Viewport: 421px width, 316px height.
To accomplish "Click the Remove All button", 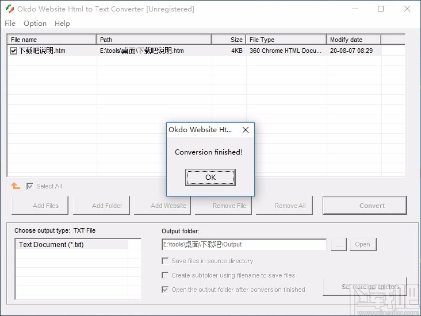I will [284, 206].
